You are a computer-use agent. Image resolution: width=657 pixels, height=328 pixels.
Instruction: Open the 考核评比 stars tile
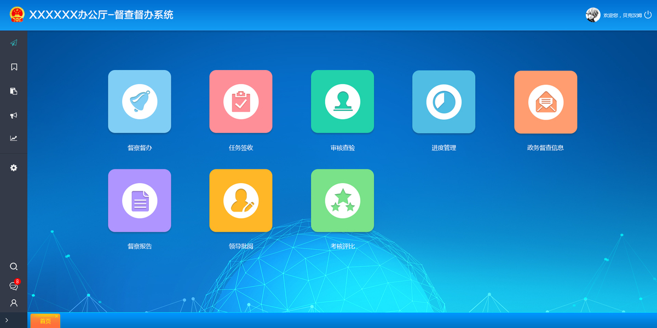343,201
